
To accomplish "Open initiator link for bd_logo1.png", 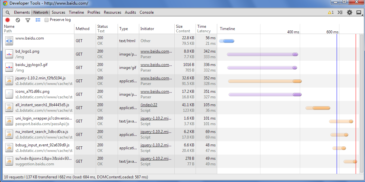I will (x=156, y=51).
